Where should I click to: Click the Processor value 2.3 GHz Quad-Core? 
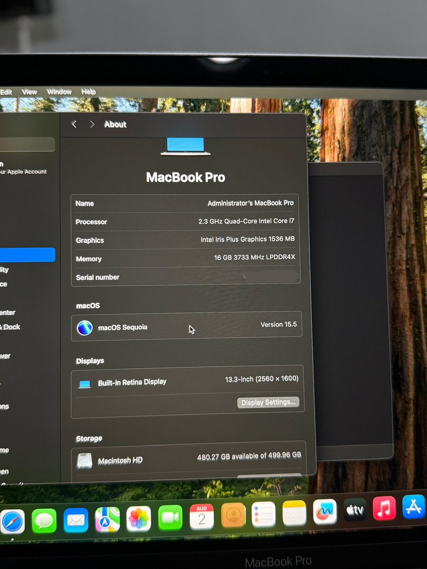247,221
